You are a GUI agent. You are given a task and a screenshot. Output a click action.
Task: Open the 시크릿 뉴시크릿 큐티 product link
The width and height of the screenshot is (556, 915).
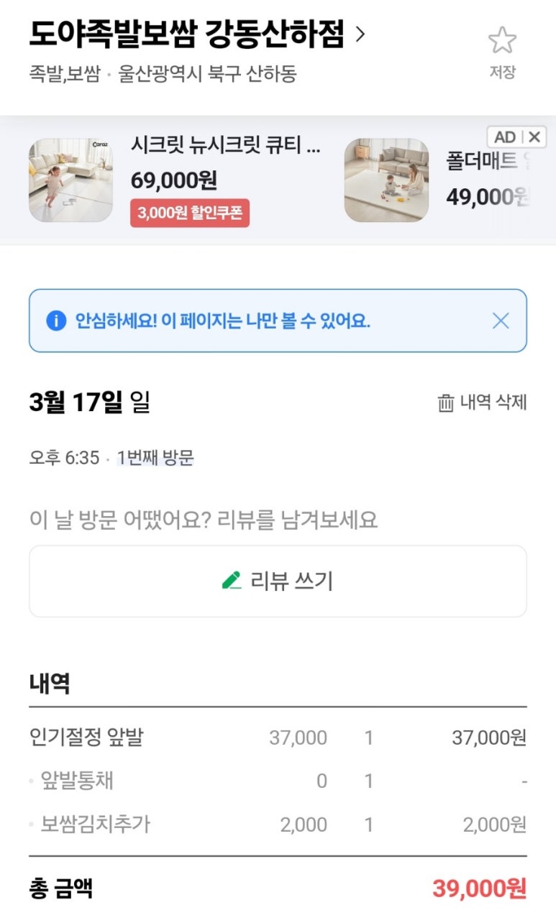pos(225,146)
